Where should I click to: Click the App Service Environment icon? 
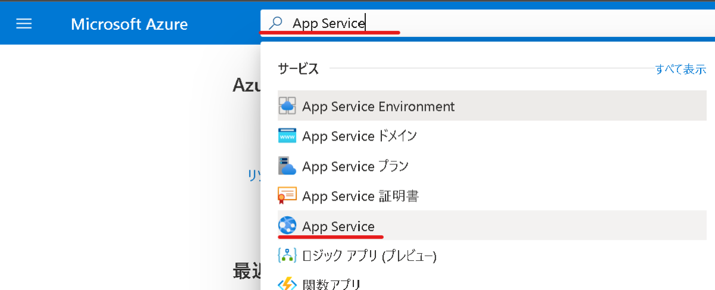287,106
